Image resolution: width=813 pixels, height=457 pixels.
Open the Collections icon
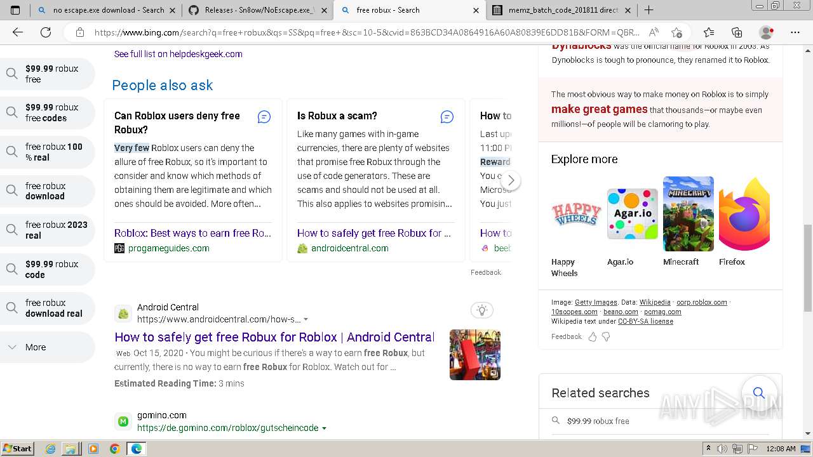pos(737,32)
